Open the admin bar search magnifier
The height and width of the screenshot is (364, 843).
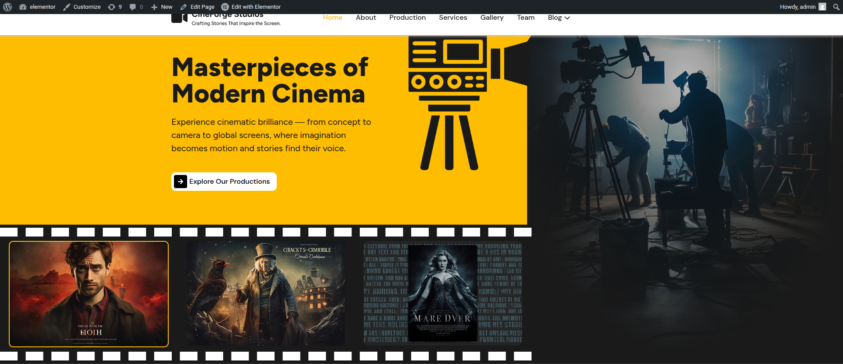(x=836, y=7)
